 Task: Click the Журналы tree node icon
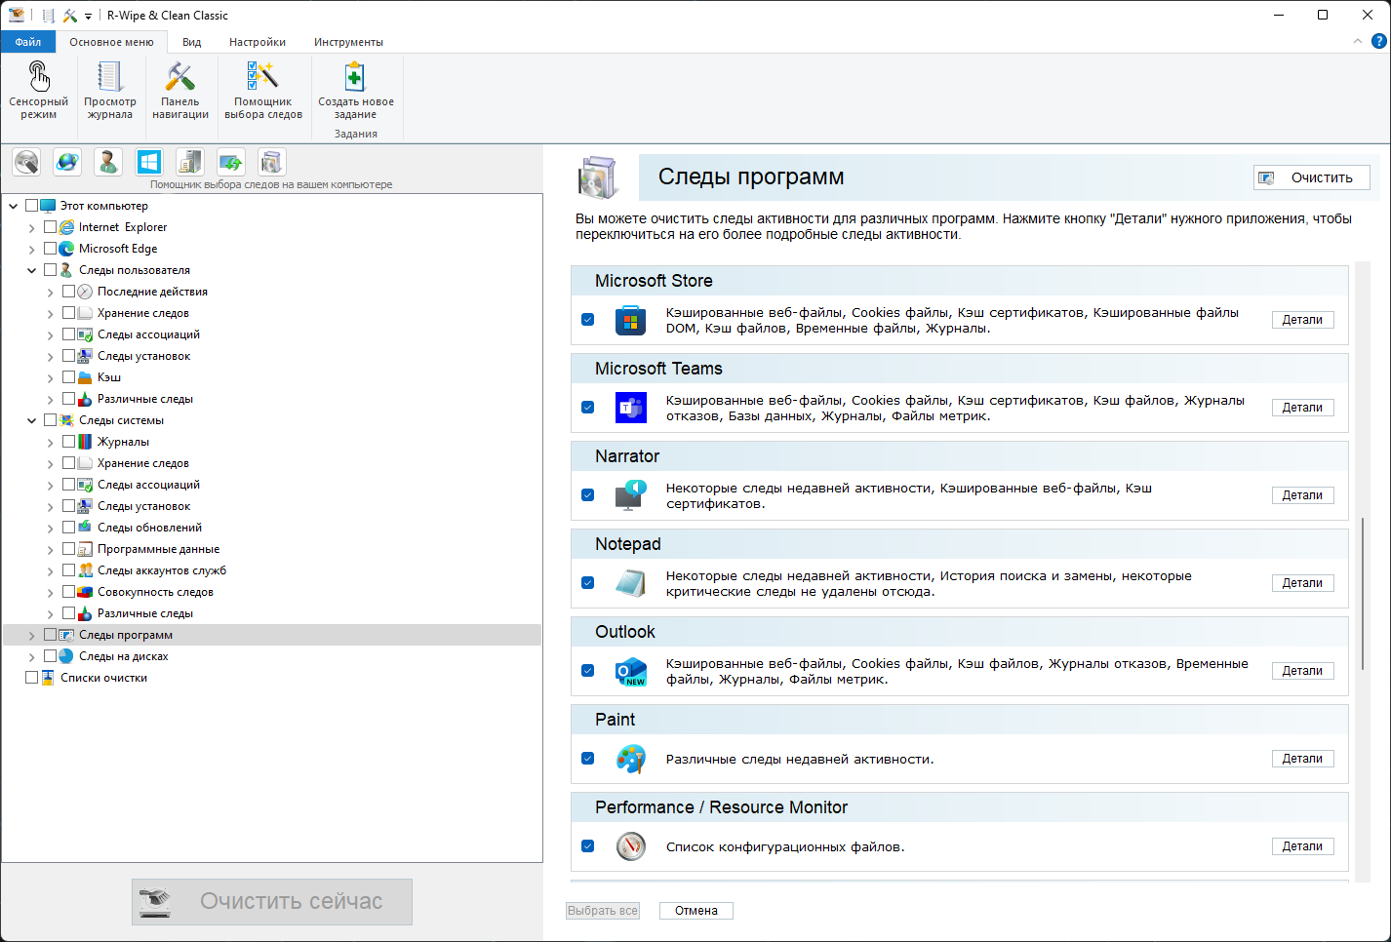pos(85,442)
